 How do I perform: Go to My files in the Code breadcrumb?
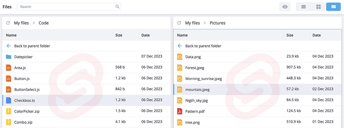click(x=21, y=23)
